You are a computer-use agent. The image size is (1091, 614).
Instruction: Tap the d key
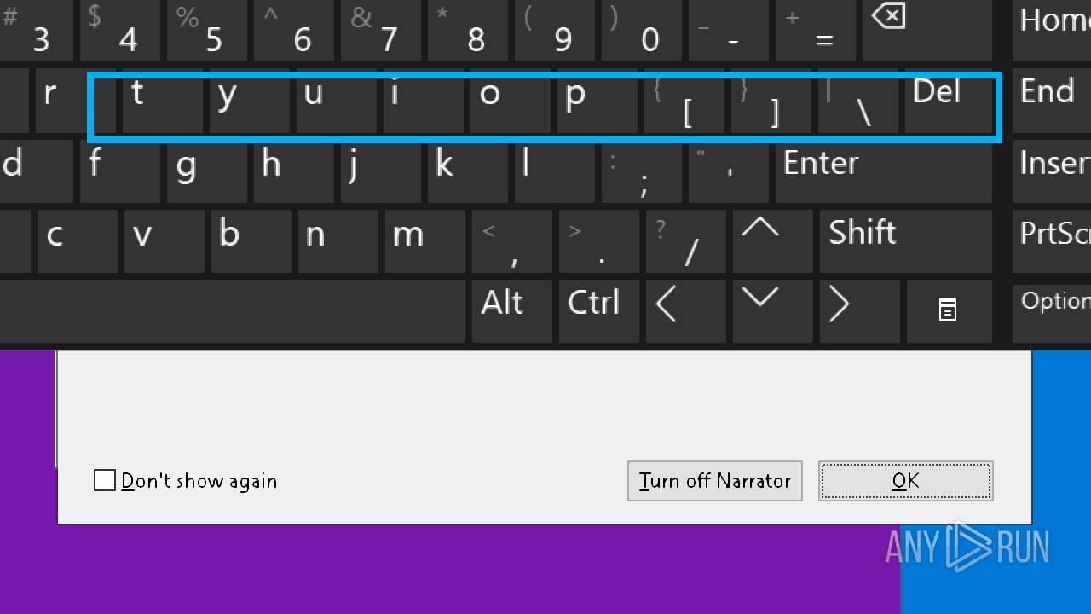click(36, 171)
